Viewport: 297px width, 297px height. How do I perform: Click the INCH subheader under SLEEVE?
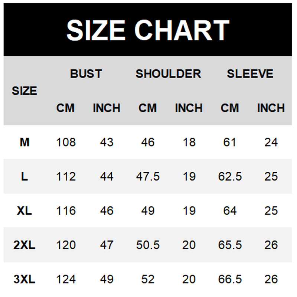pos(271,108)
